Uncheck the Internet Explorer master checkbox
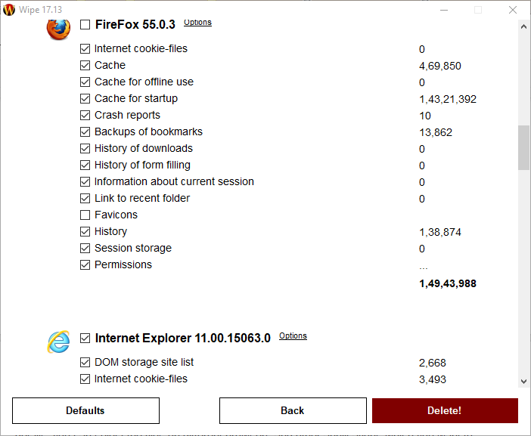 pyautogui.click(x=85, y=339)
